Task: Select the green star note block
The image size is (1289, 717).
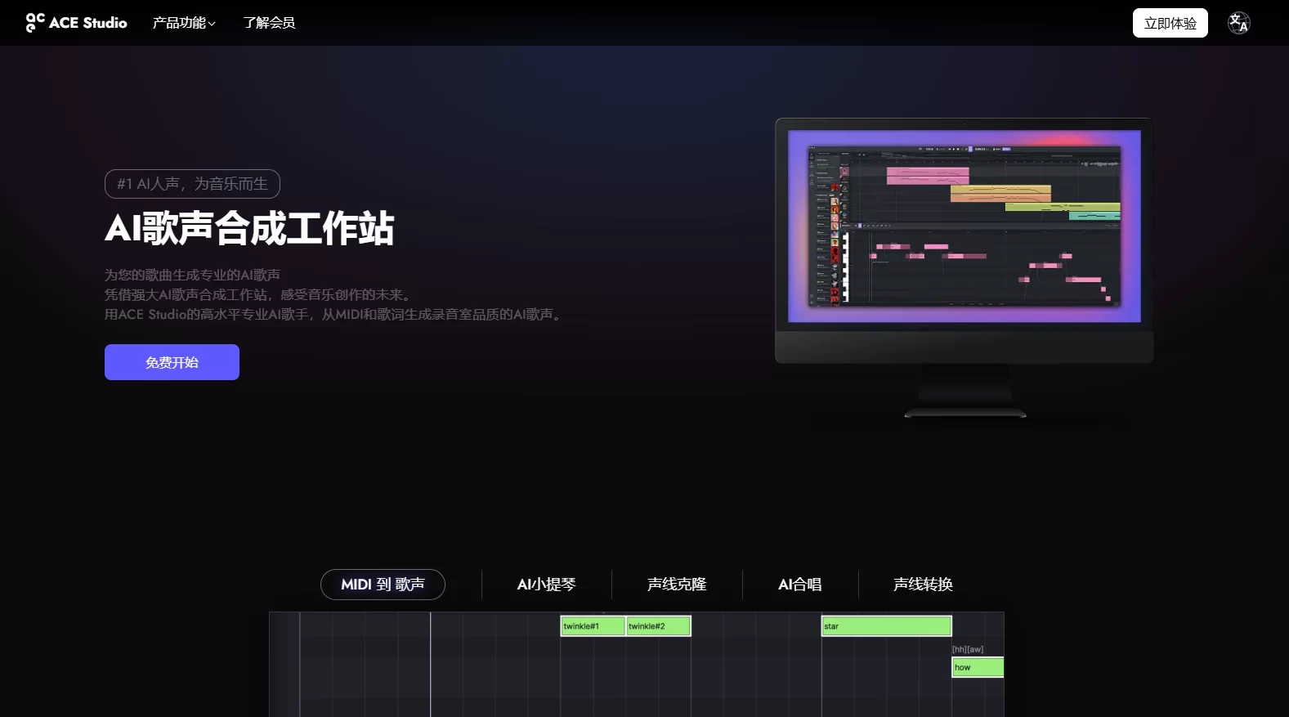Action: point(886,626)
